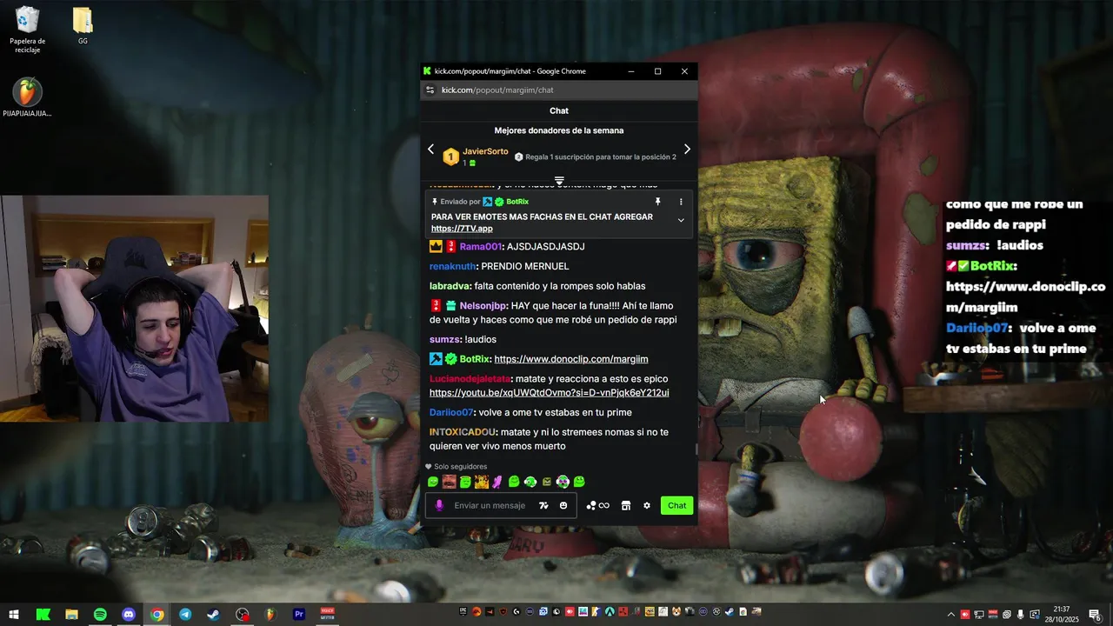Open Telegram from the taskbar
Screen dimensions: 1113x626
pos(185,615)
